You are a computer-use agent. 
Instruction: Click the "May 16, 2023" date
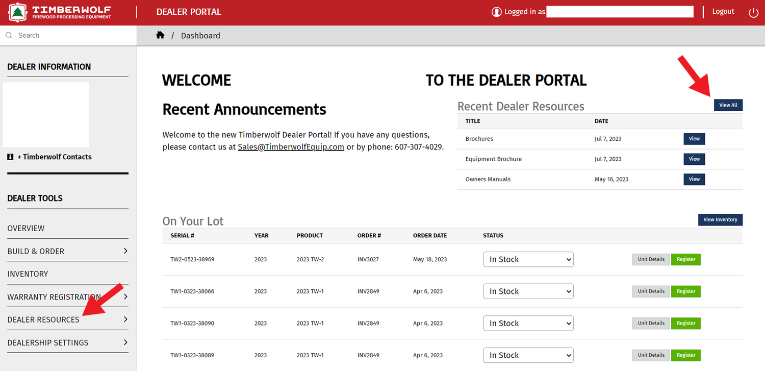[x=611, y=179]
